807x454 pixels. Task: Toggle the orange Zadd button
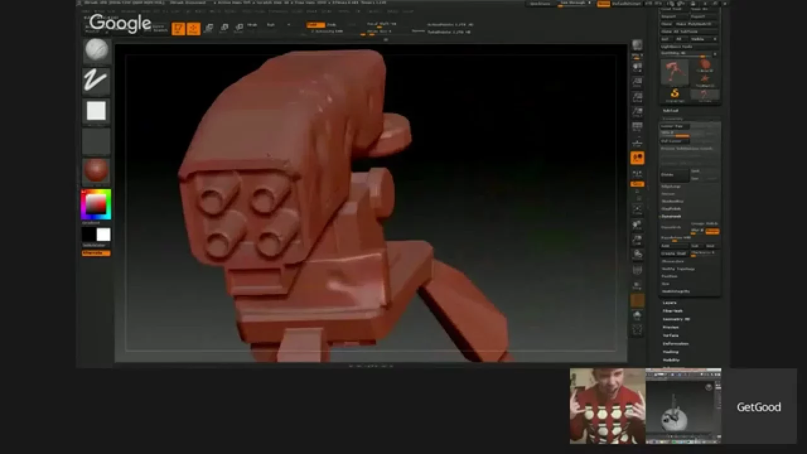point(315,25)
